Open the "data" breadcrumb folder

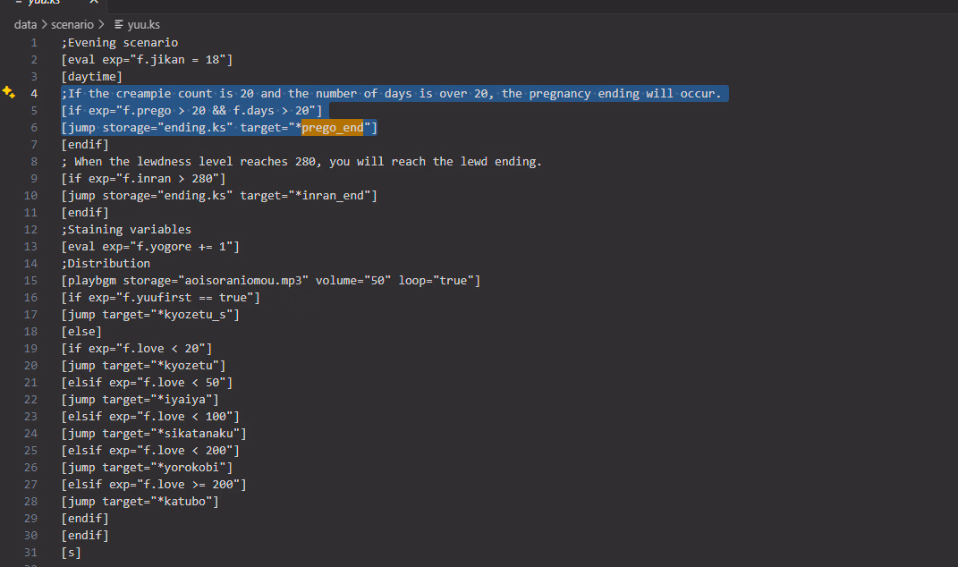click(x=25, y=25)
